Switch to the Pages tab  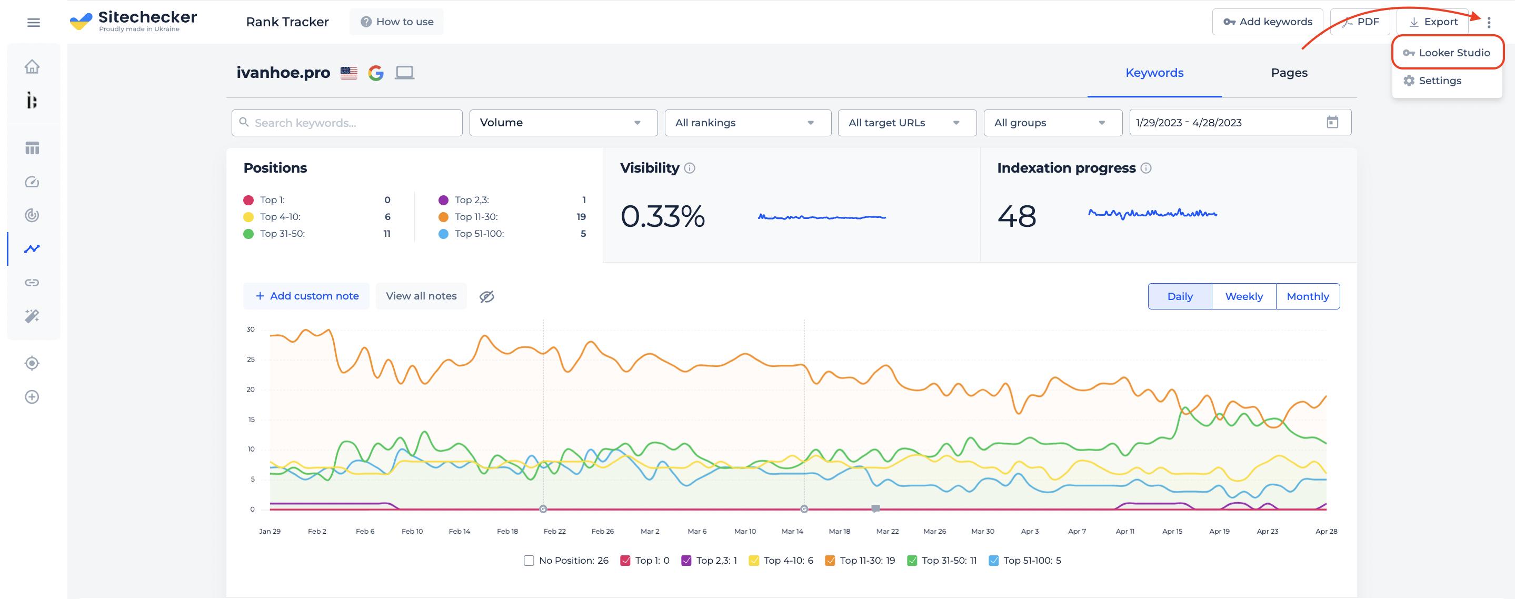(x=1289, y=73)
